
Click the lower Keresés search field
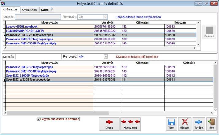click(x=38, y=57)
